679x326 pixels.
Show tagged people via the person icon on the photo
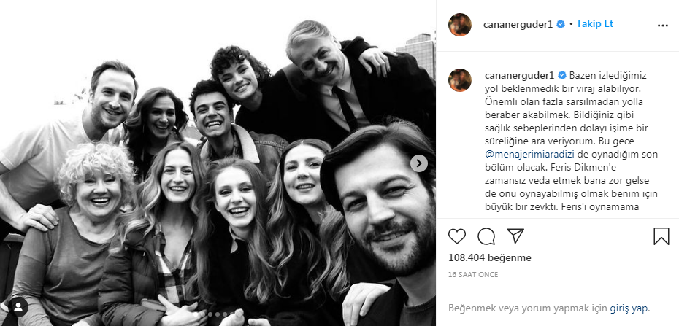pyautogui.click(x=19, y=306)
